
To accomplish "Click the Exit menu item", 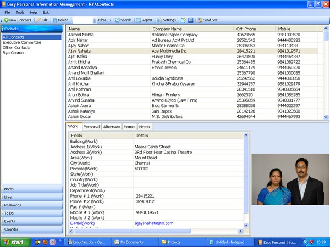I will click(46, 13).
